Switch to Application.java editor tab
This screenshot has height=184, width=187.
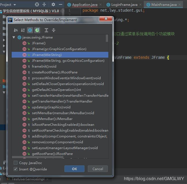click(x=85, y=5)
